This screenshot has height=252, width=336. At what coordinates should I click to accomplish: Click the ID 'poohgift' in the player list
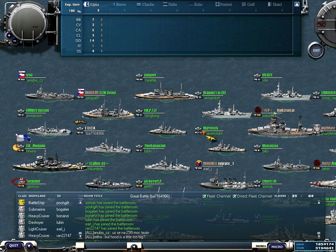coord(63,202)
